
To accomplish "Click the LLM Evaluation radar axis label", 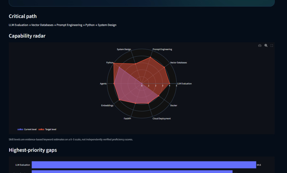I will pos(184,84).
